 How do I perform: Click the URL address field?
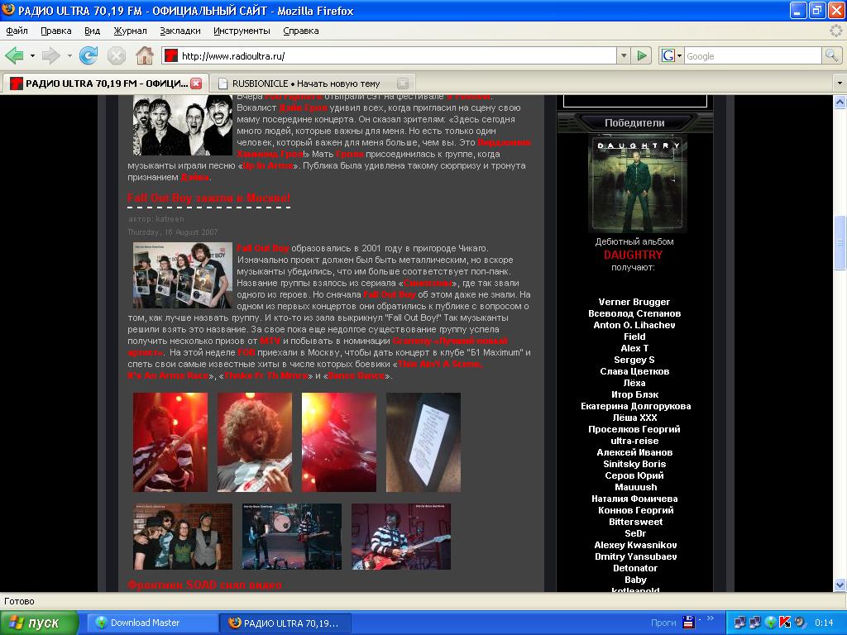pyautogui.click(x=389, y=55)
